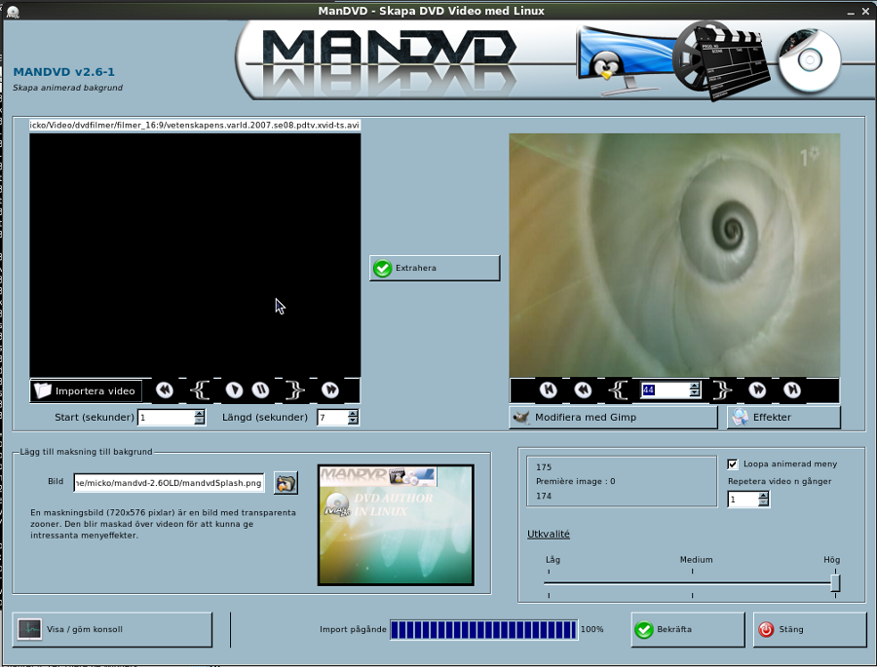Viewport: 877px width, 667px height.
Task: Step forward one frame in the preview player
Action: (757, 390)
